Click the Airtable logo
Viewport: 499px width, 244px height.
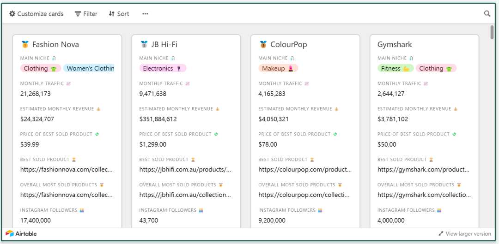tap(21, 234)
